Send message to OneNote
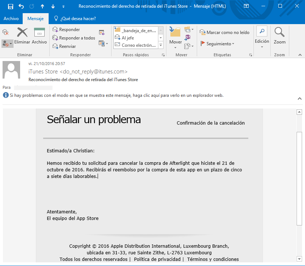305x266 pixels. click(x=187, y=37)
